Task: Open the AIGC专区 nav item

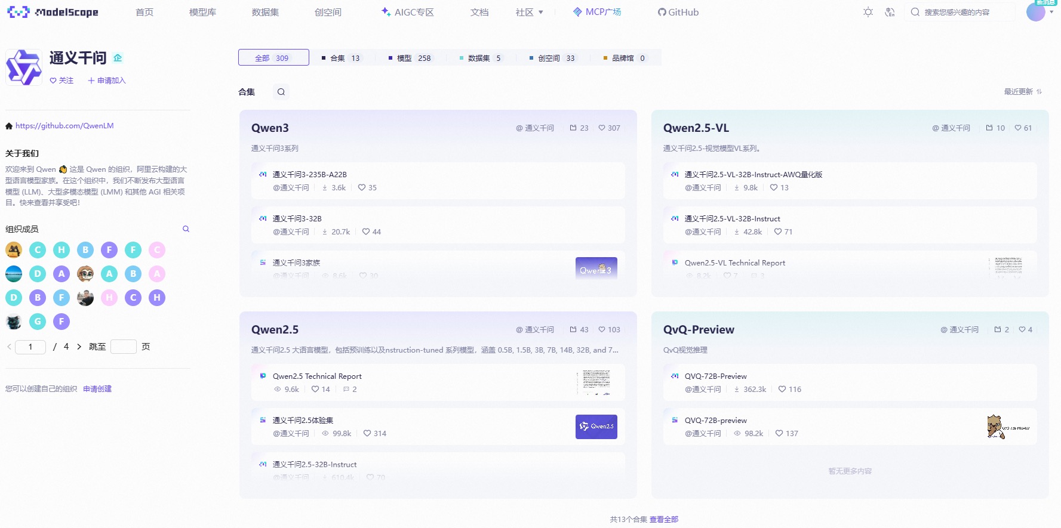Action: [x=408, y=12]
